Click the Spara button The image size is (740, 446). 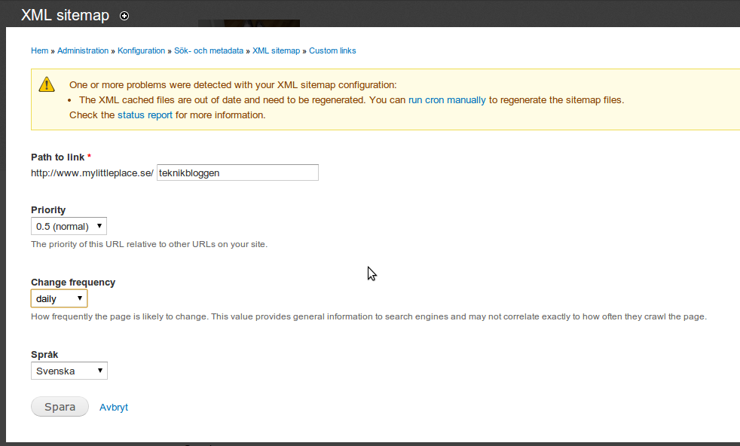(x=60, y=407)
